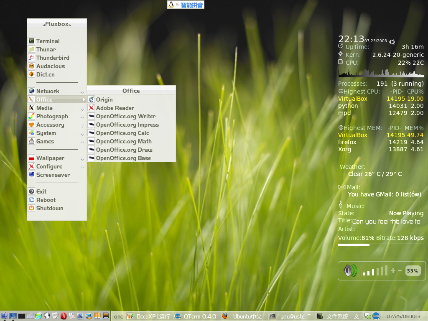The height and width of the screenshot is (321, 428).
Task: Open the black terminal icon in dock
Action: pyautogui.click(x=22, y=316)
